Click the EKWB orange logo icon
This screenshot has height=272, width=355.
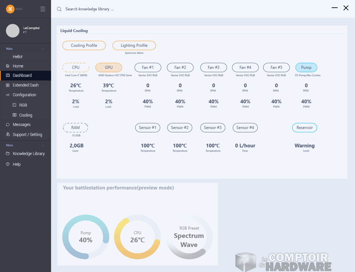tap(10, 9)
